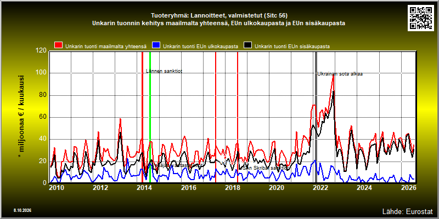Screen dimensions: 439x219
Task: Click the QR code image
Action: click(x=421, y=18)
